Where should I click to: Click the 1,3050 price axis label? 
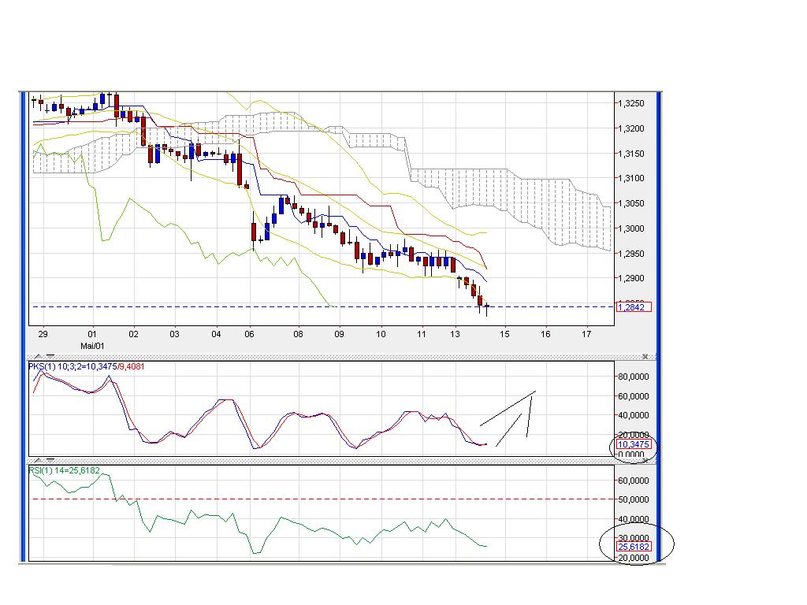pyautogui.click(x=631, y=203)
